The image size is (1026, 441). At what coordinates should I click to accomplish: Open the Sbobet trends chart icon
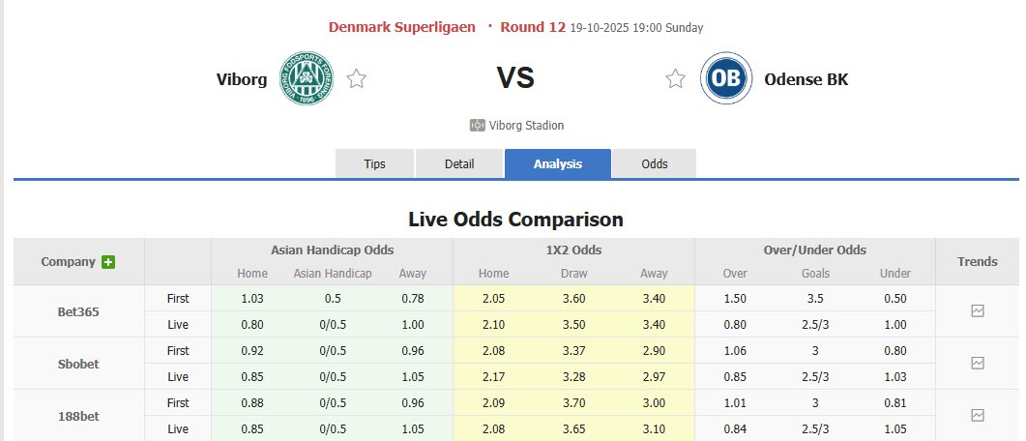pos(978,364)
